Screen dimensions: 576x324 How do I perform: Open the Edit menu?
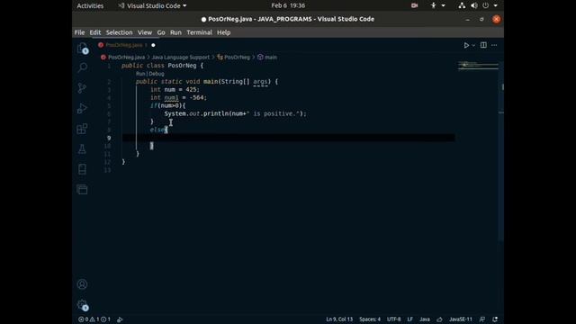coord(95,32)
